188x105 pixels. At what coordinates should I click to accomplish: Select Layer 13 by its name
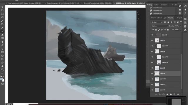tap(165, 62)
